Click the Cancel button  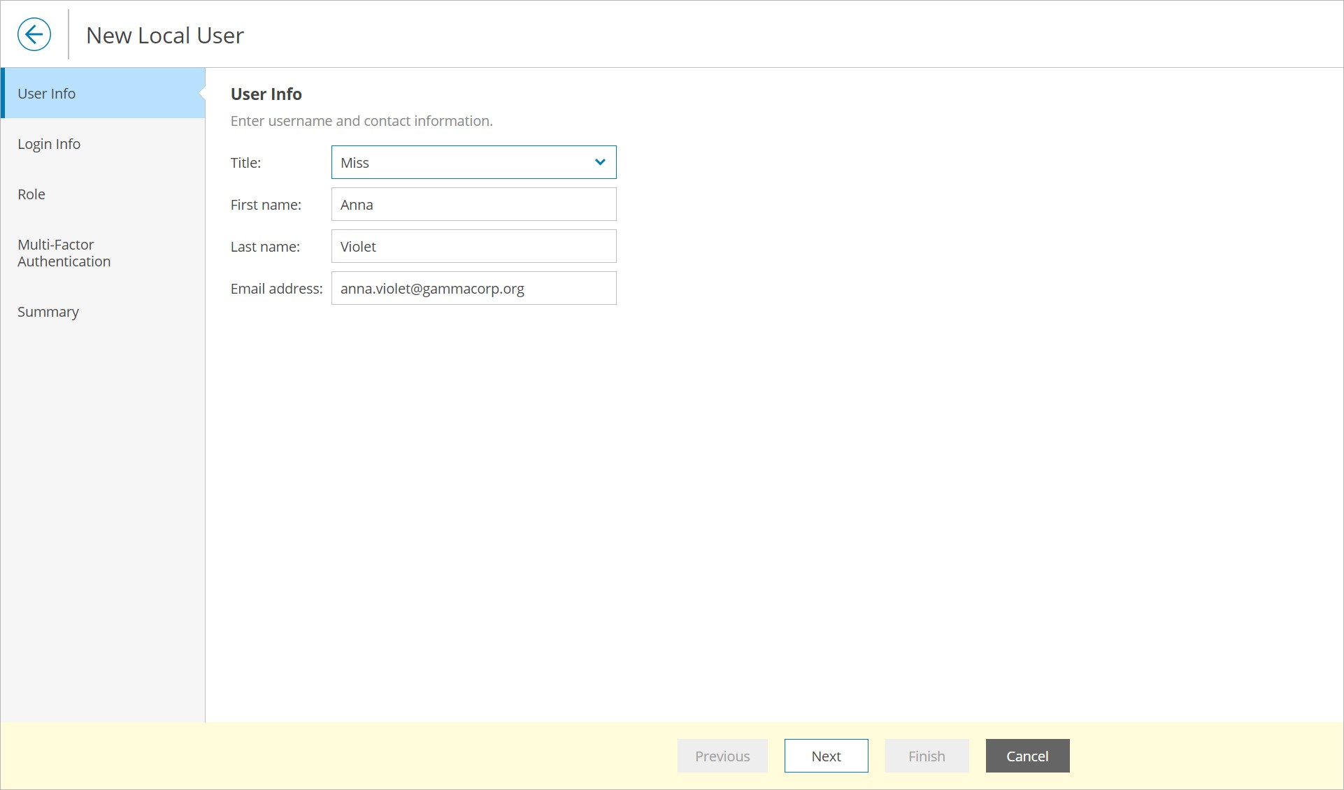tap(1027, 756)
